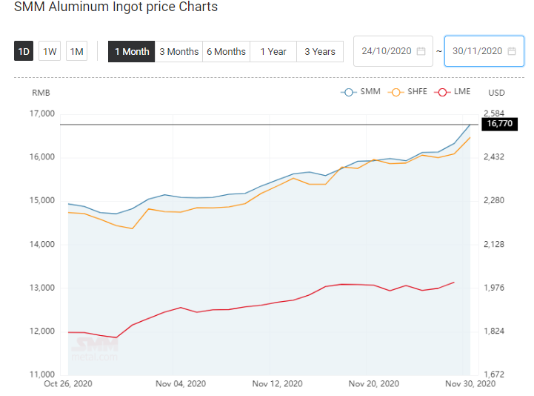Click the SMM legend label text
Image resolution: width=534 pixels, height=396 pixels.
pos(370,91)
